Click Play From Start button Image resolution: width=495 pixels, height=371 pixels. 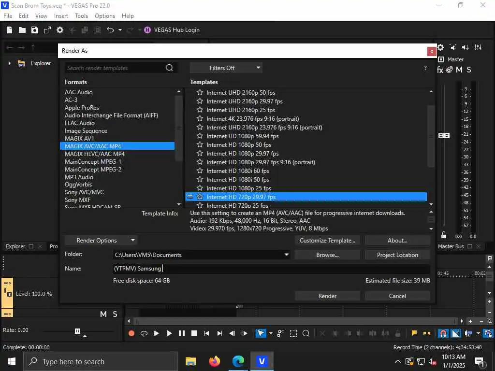156,333
